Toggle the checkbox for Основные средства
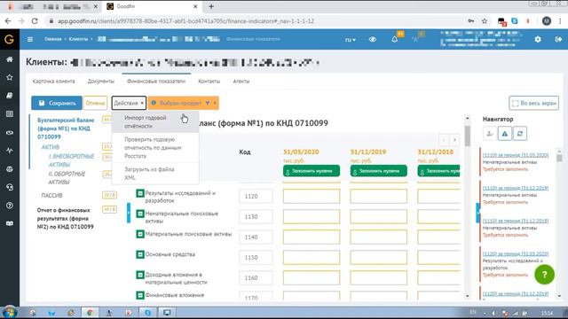 point(140,254)
